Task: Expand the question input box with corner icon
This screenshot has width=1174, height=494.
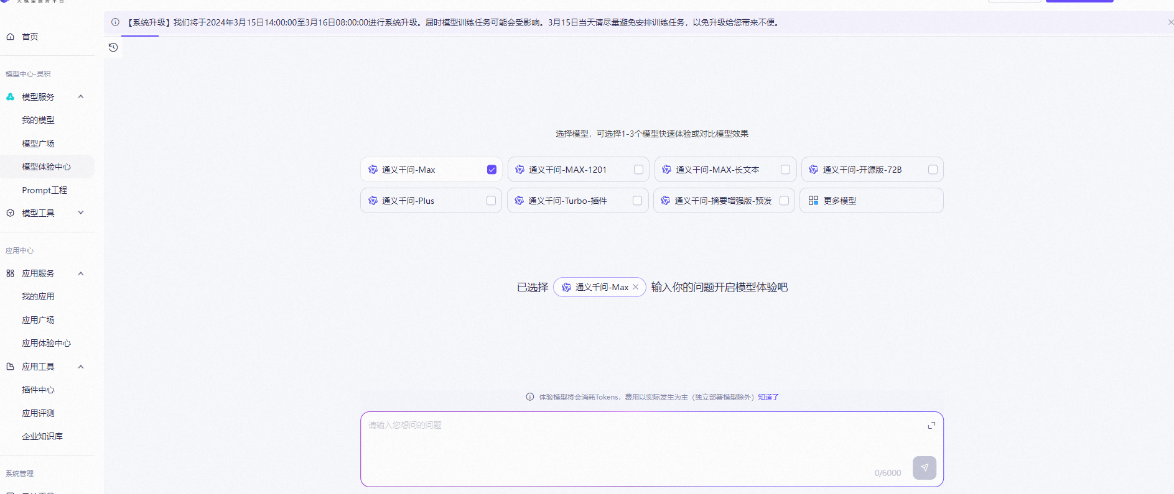Action: [x=931, y=425]
